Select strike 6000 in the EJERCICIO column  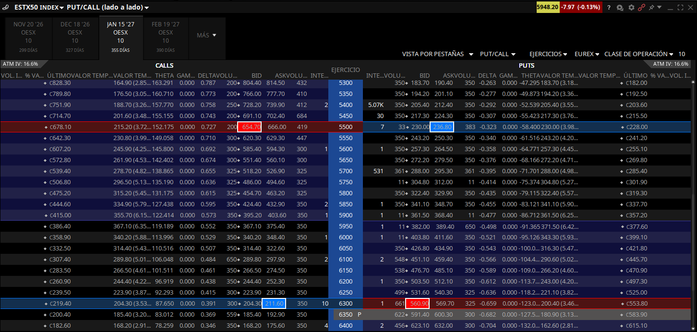346,237
